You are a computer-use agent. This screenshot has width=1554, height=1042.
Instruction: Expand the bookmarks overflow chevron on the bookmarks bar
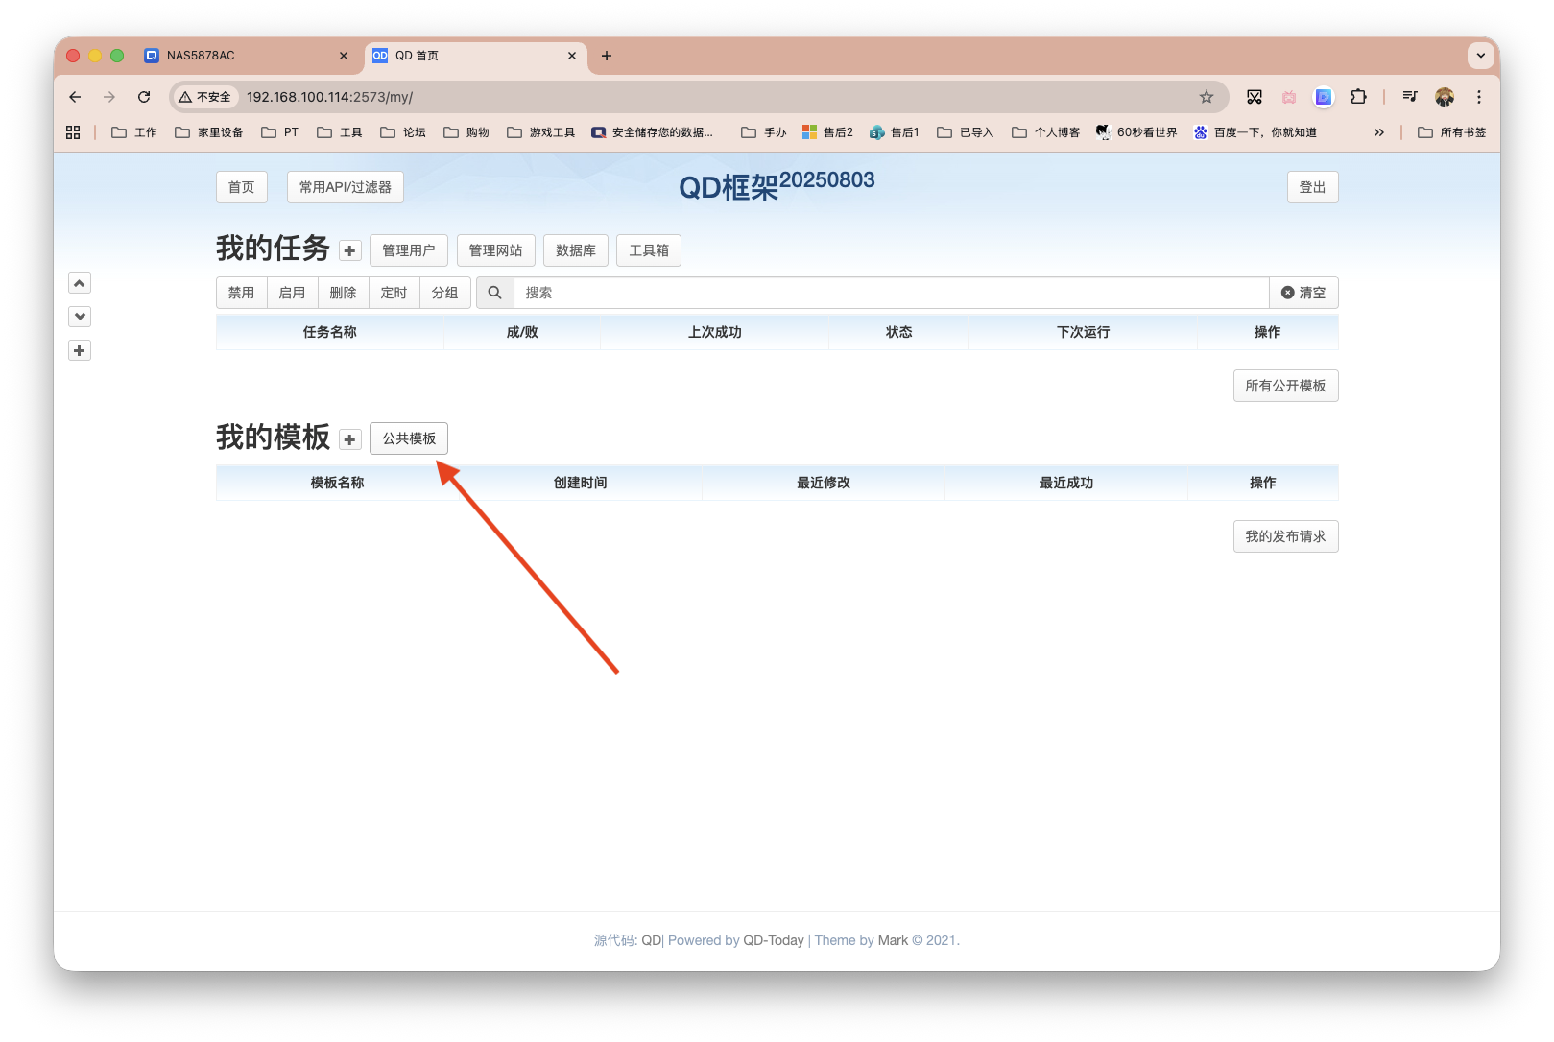(1378, 131)
